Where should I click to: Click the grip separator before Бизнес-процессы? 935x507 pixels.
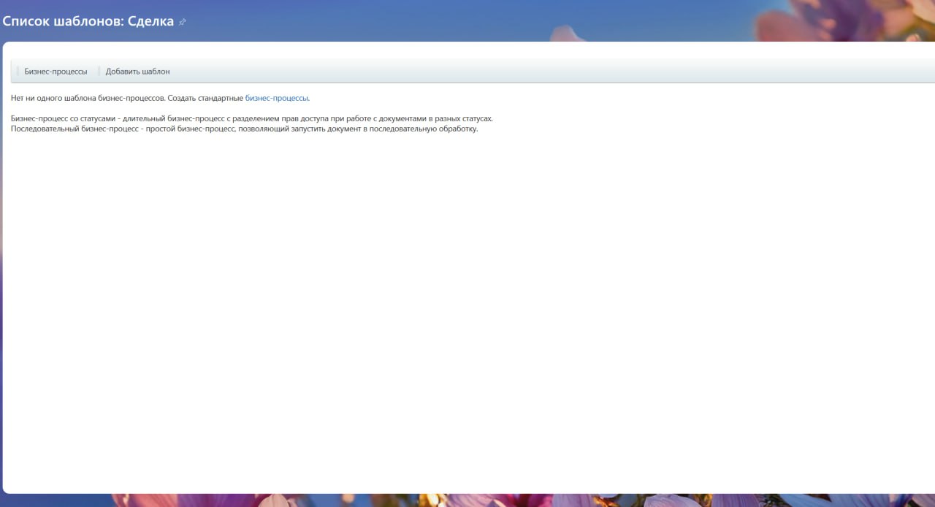pos(18,72)
